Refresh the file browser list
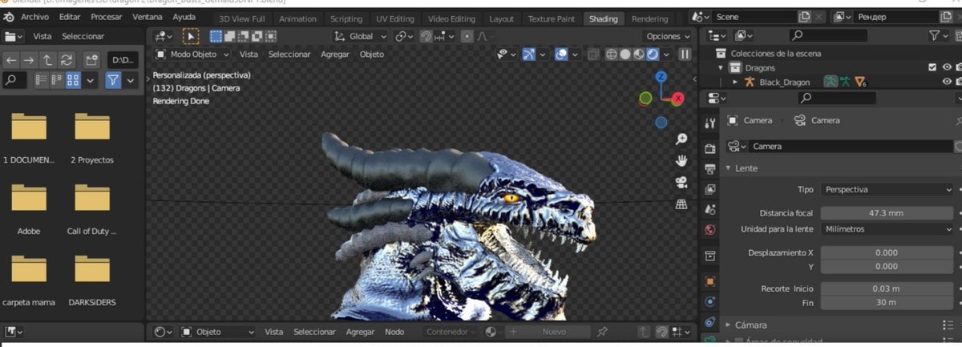The image size is (962, 347). [x=67, y=60]
